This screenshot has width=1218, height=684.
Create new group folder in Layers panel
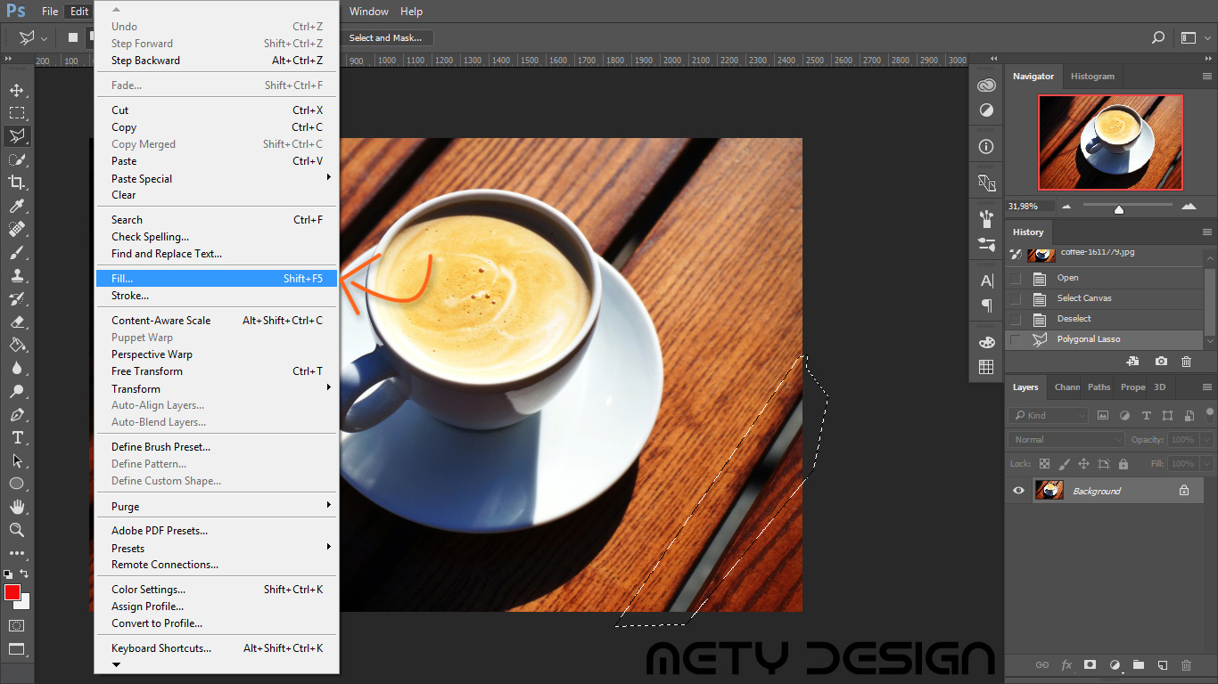[x=1139, y=665]
